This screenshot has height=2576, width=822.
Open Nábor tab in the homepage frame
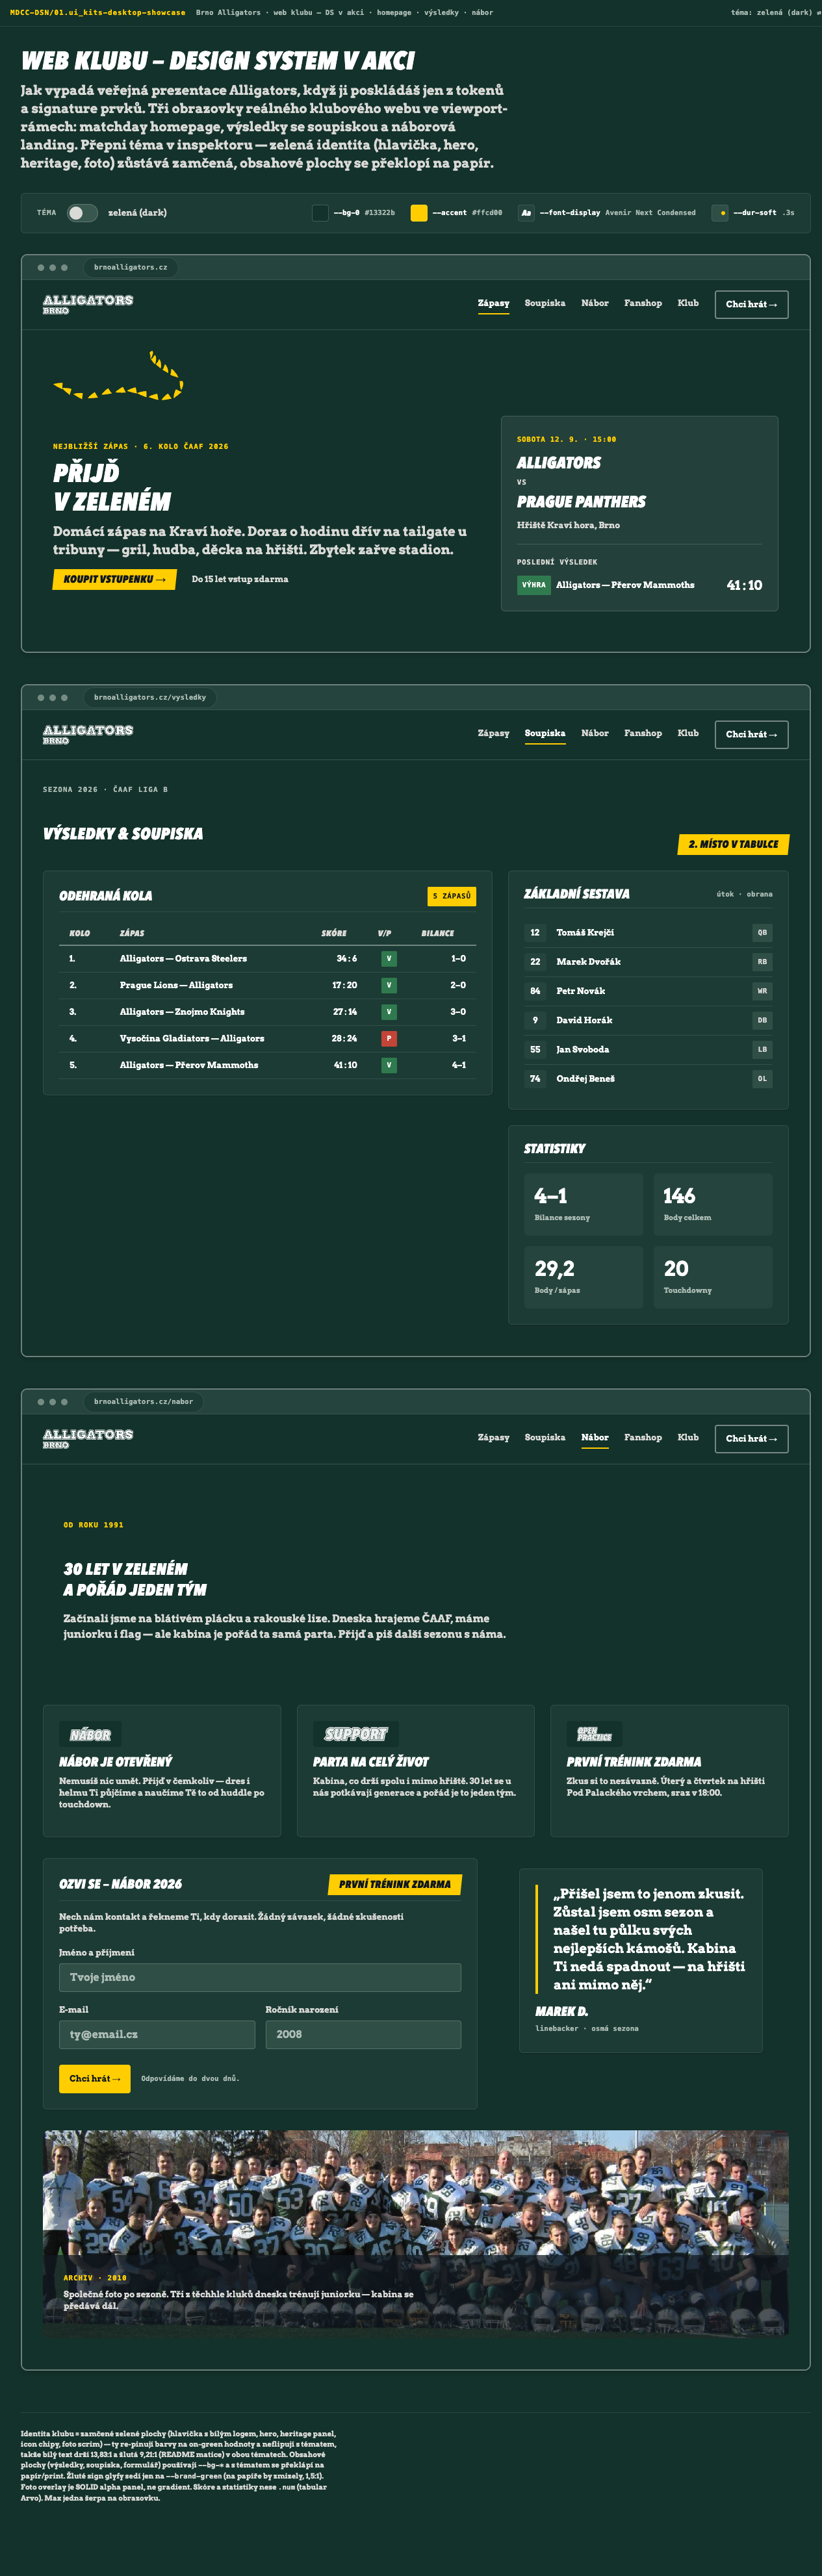[595, 304]
